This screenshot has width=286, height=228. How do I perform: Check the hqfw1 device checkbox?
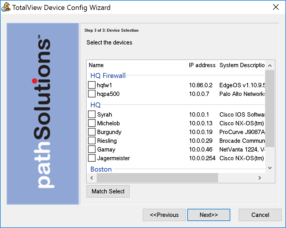click(92, 85)
